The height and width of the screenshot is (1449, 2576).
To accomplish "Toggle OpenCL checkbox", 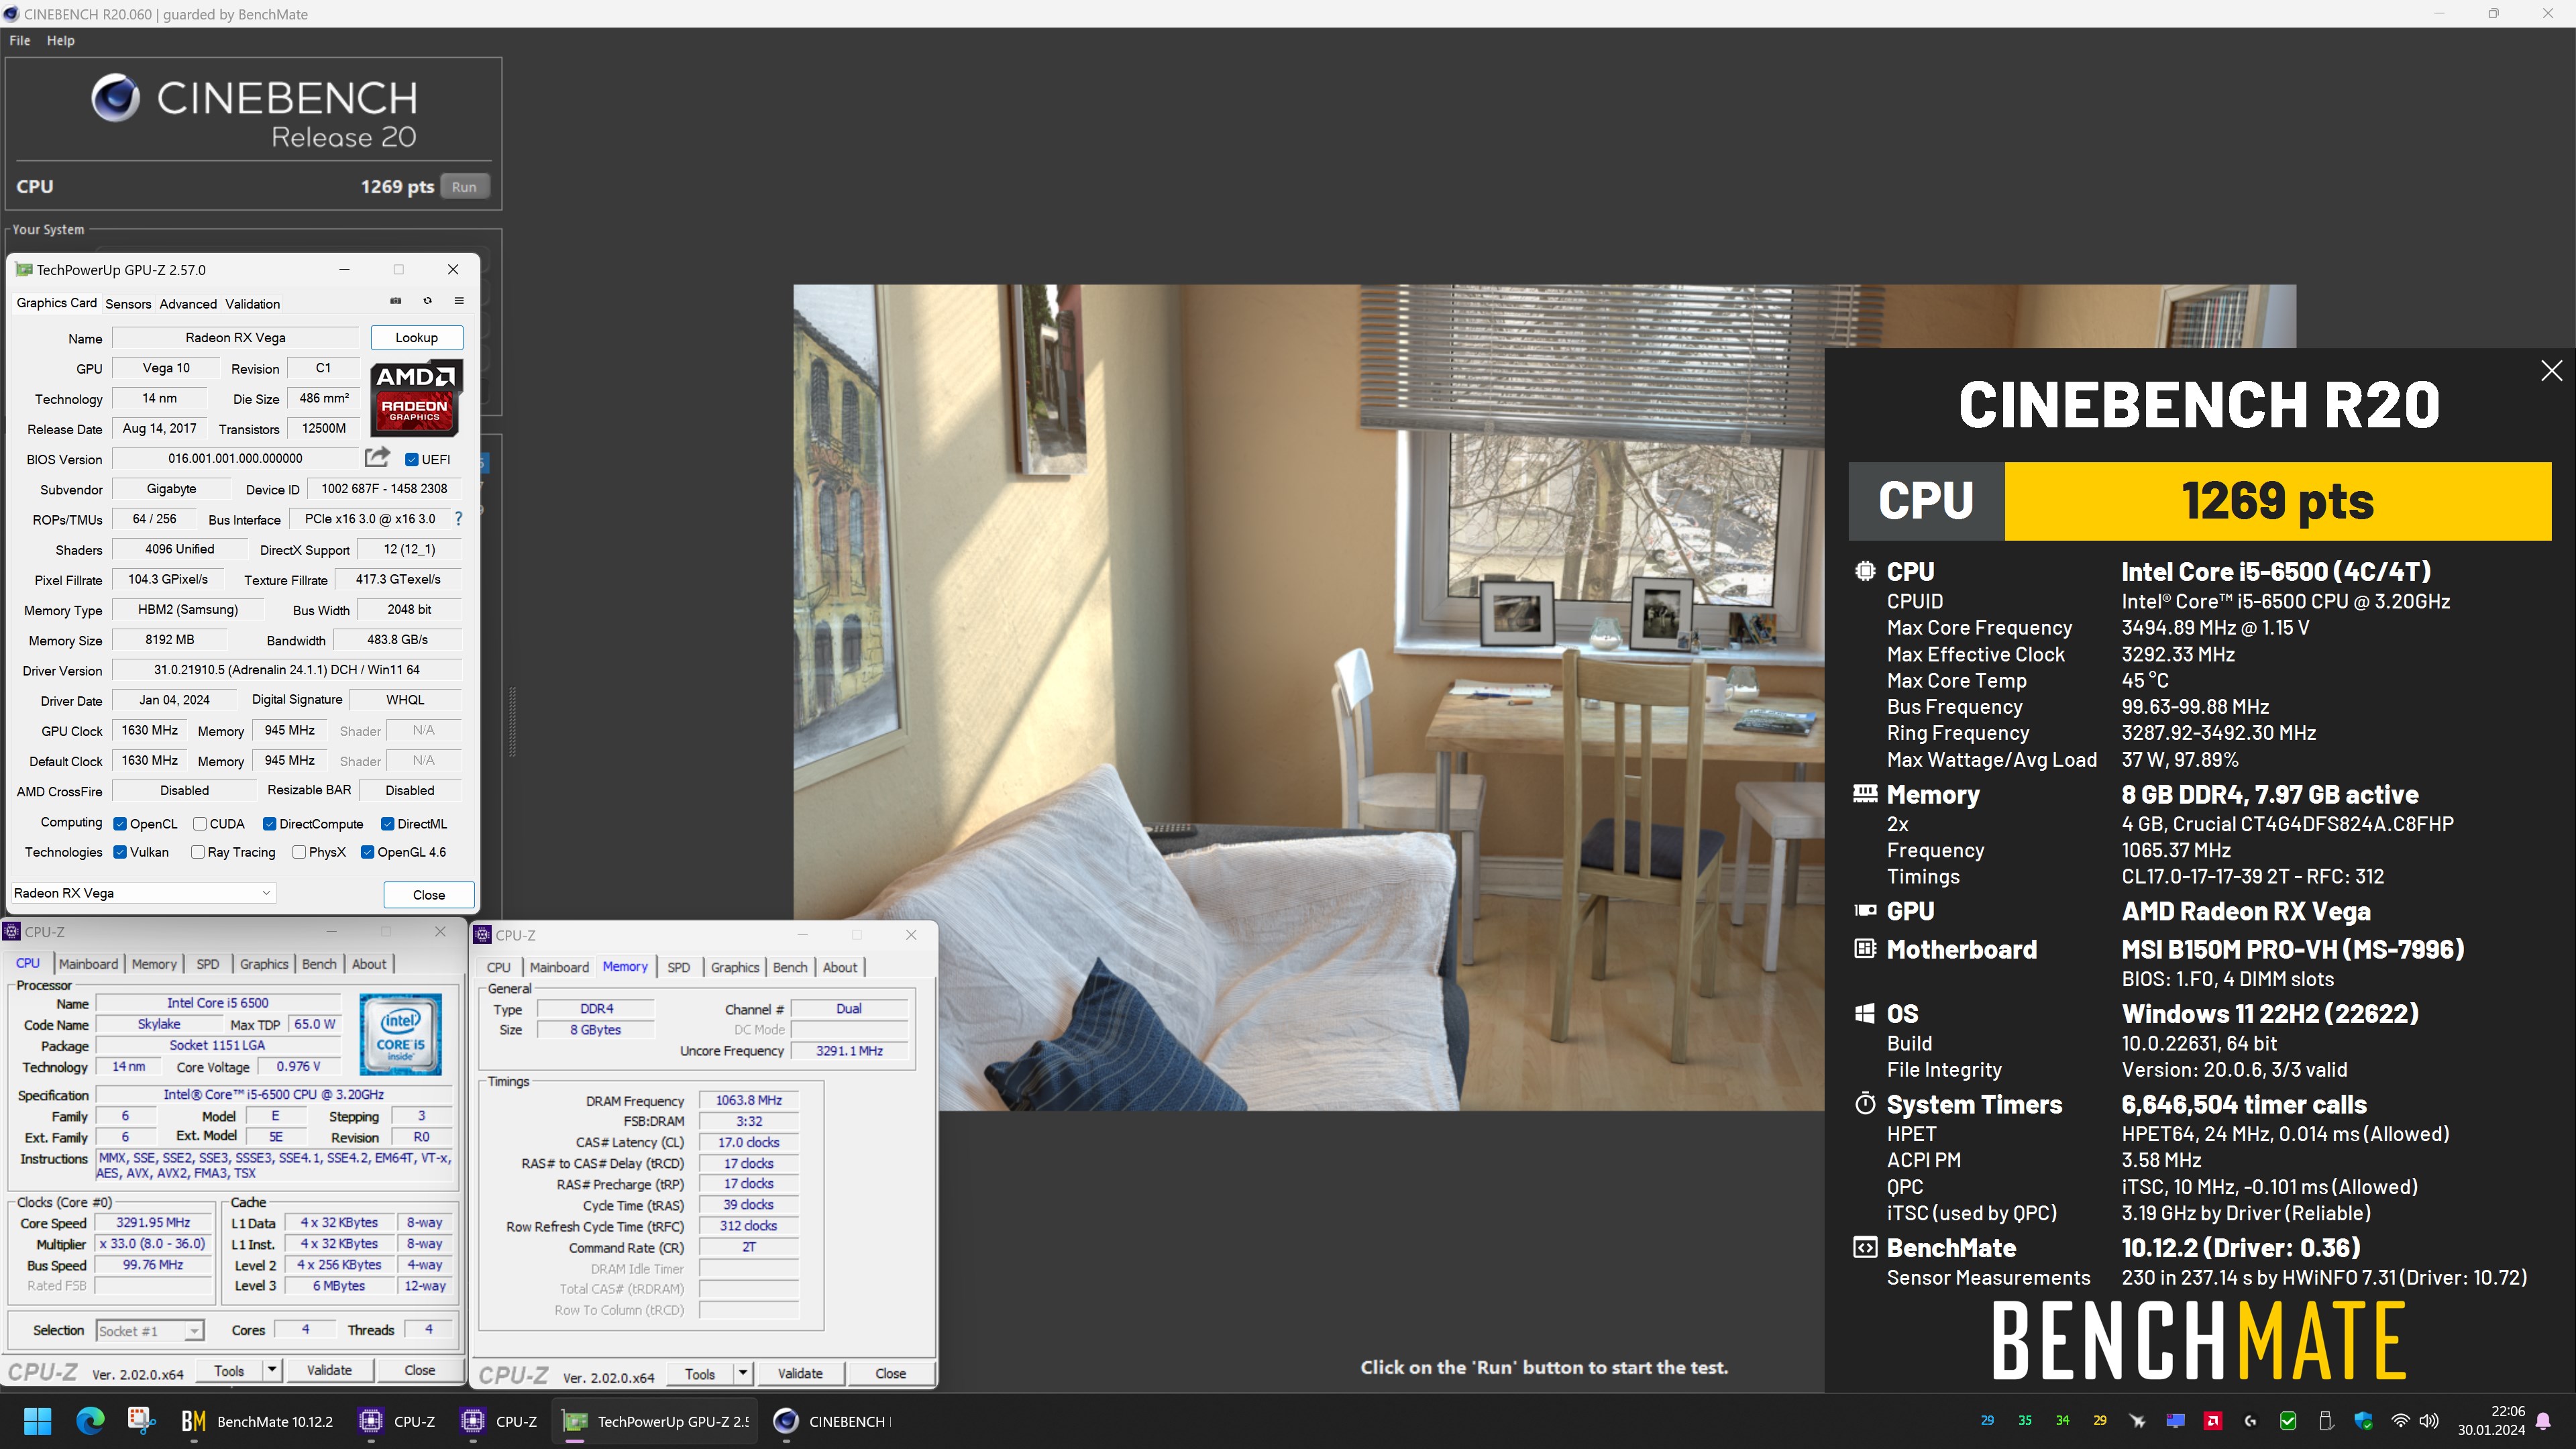I will (x=120, y=824).
